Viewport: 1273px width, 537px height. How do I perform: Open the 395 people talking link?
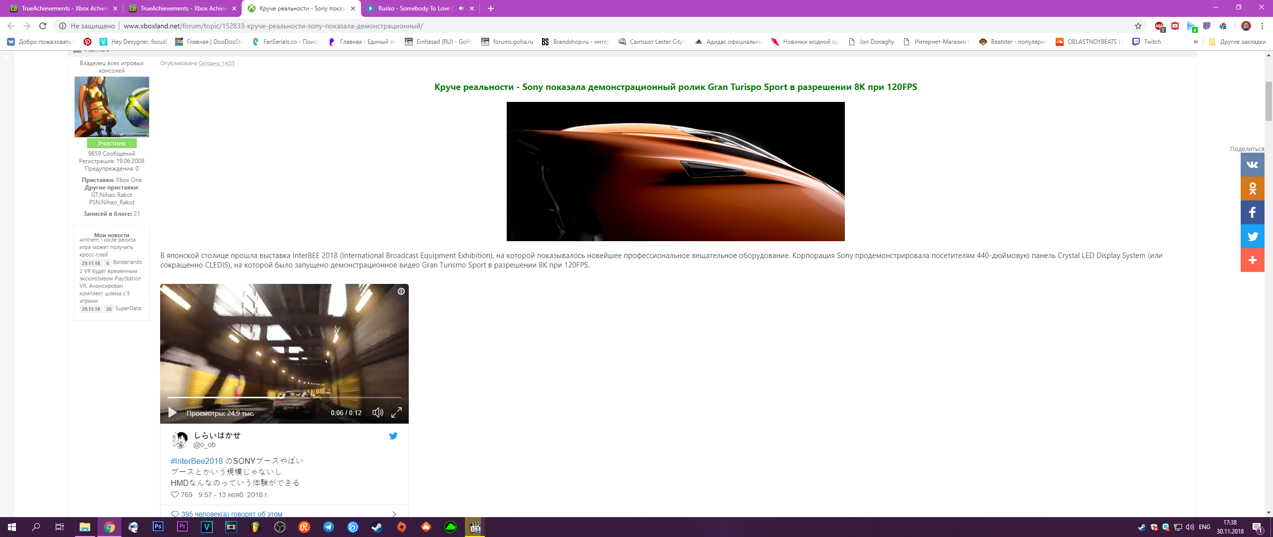tap(232, 514)
